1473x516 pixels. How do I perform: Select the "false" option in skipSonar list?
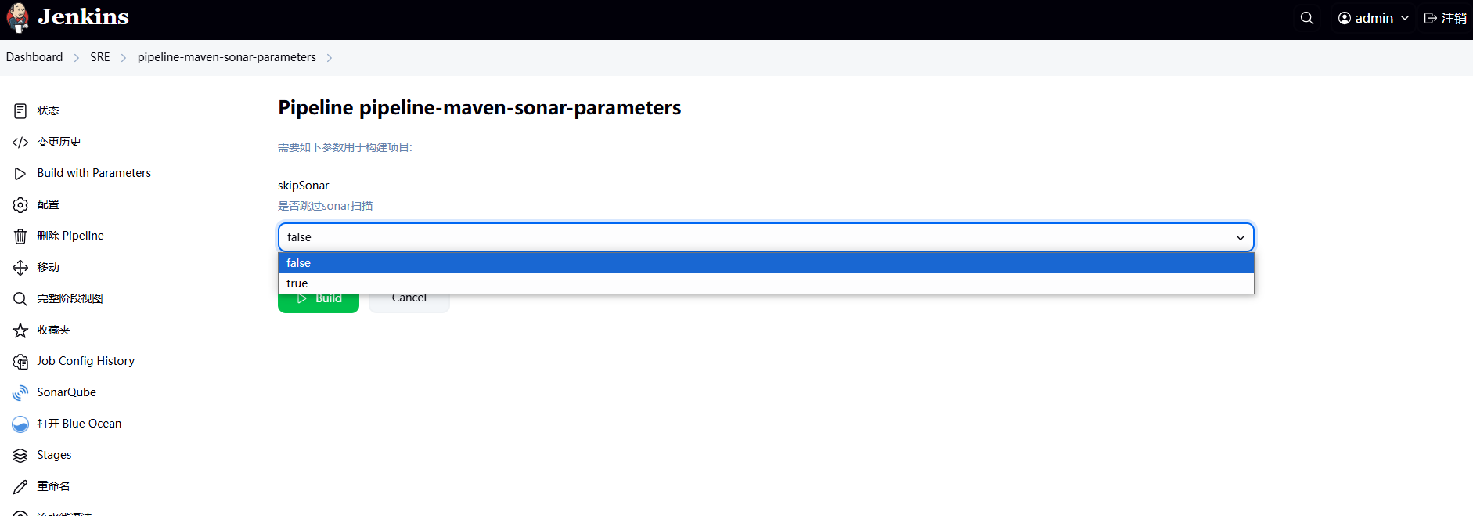299,263
